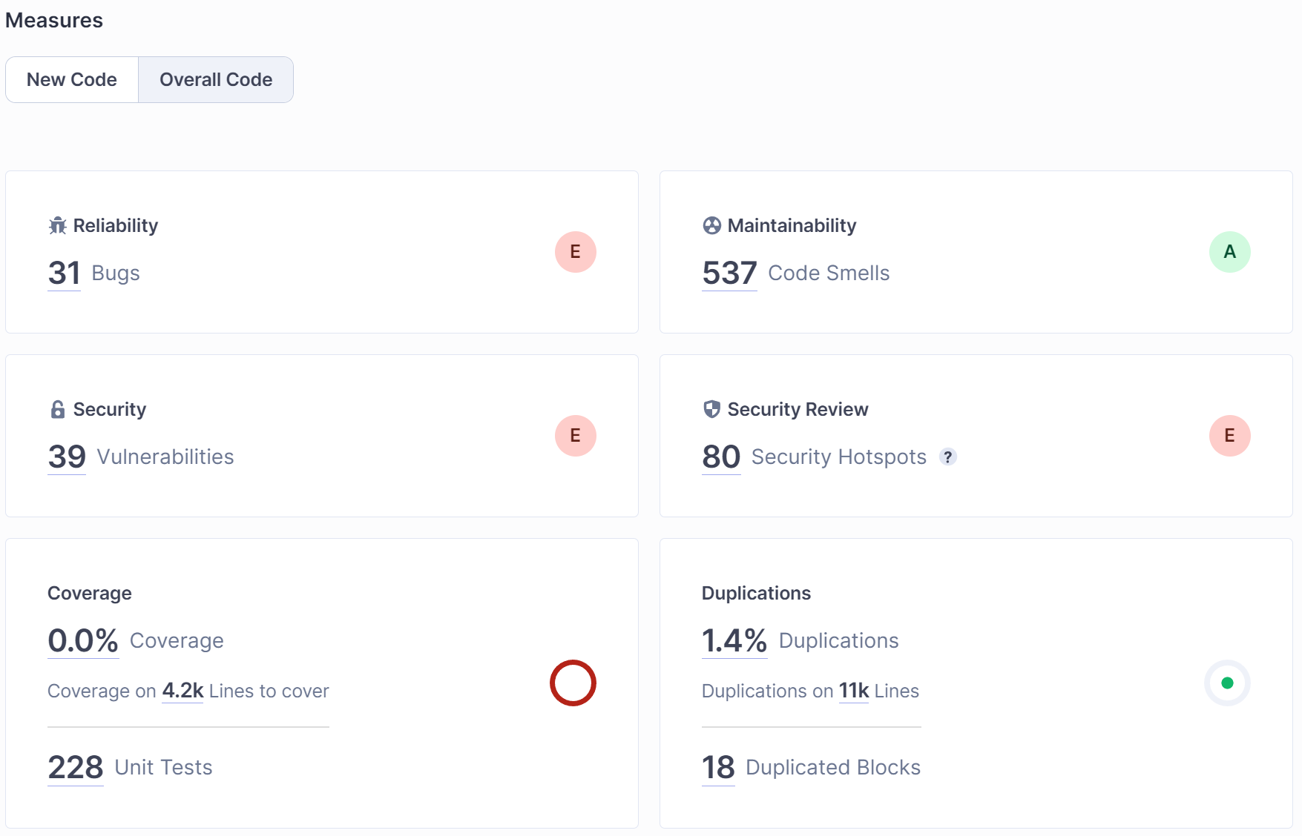Screen dimensions: 1302x836
Task: Click the Coverage card heading
Action: (90, 593)
